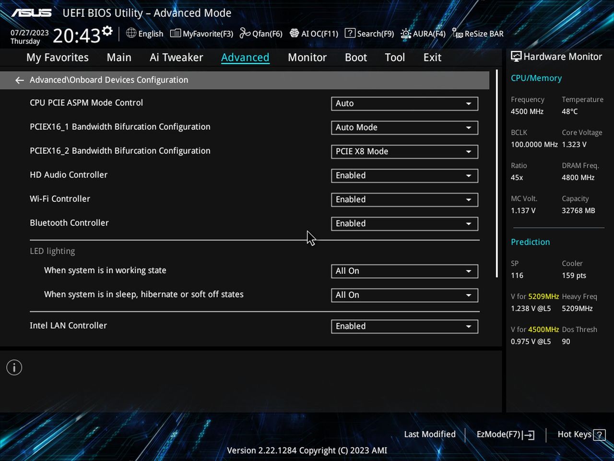Click the Prediction section heading
The width and height of the screenshot is (614, 461).
[530, 242]
